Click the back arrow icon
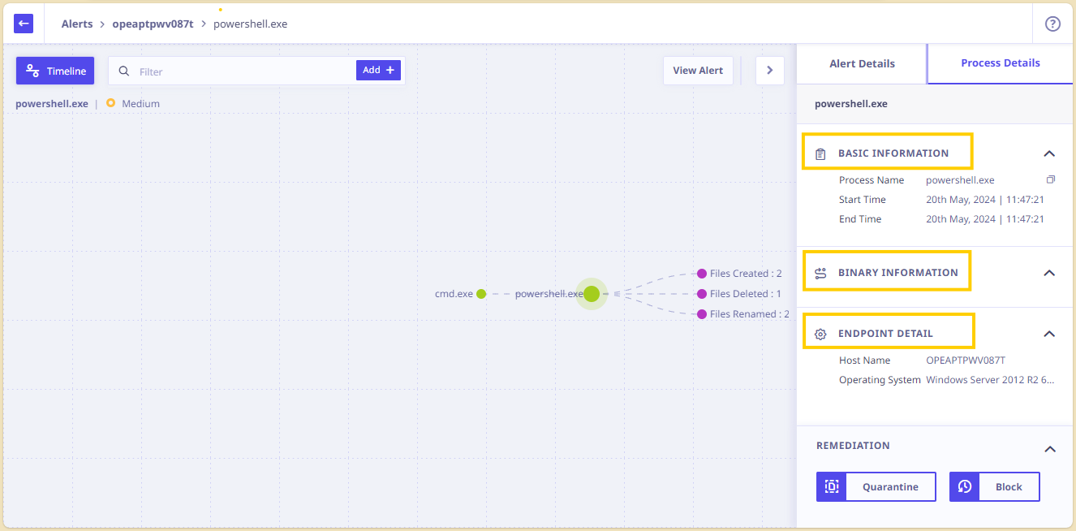 coord(24,24)
